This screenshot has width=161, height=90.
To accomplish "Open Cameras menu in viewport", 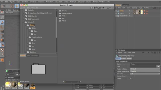I will tap(16, 10).
